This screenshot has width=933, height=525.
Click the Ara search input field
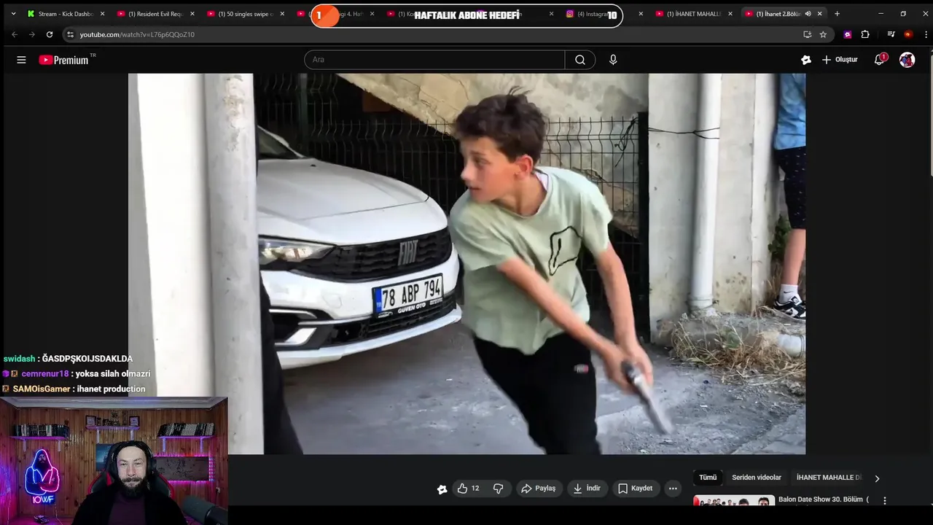click(x=434, y=60)
